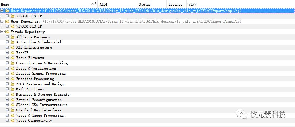Select User Repository with be_vhls_prj path
Screen dimensions: 295x127
(x=147, y=11)
